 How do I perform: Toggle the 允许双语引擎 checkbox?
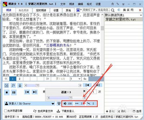(x=5, y=111)
